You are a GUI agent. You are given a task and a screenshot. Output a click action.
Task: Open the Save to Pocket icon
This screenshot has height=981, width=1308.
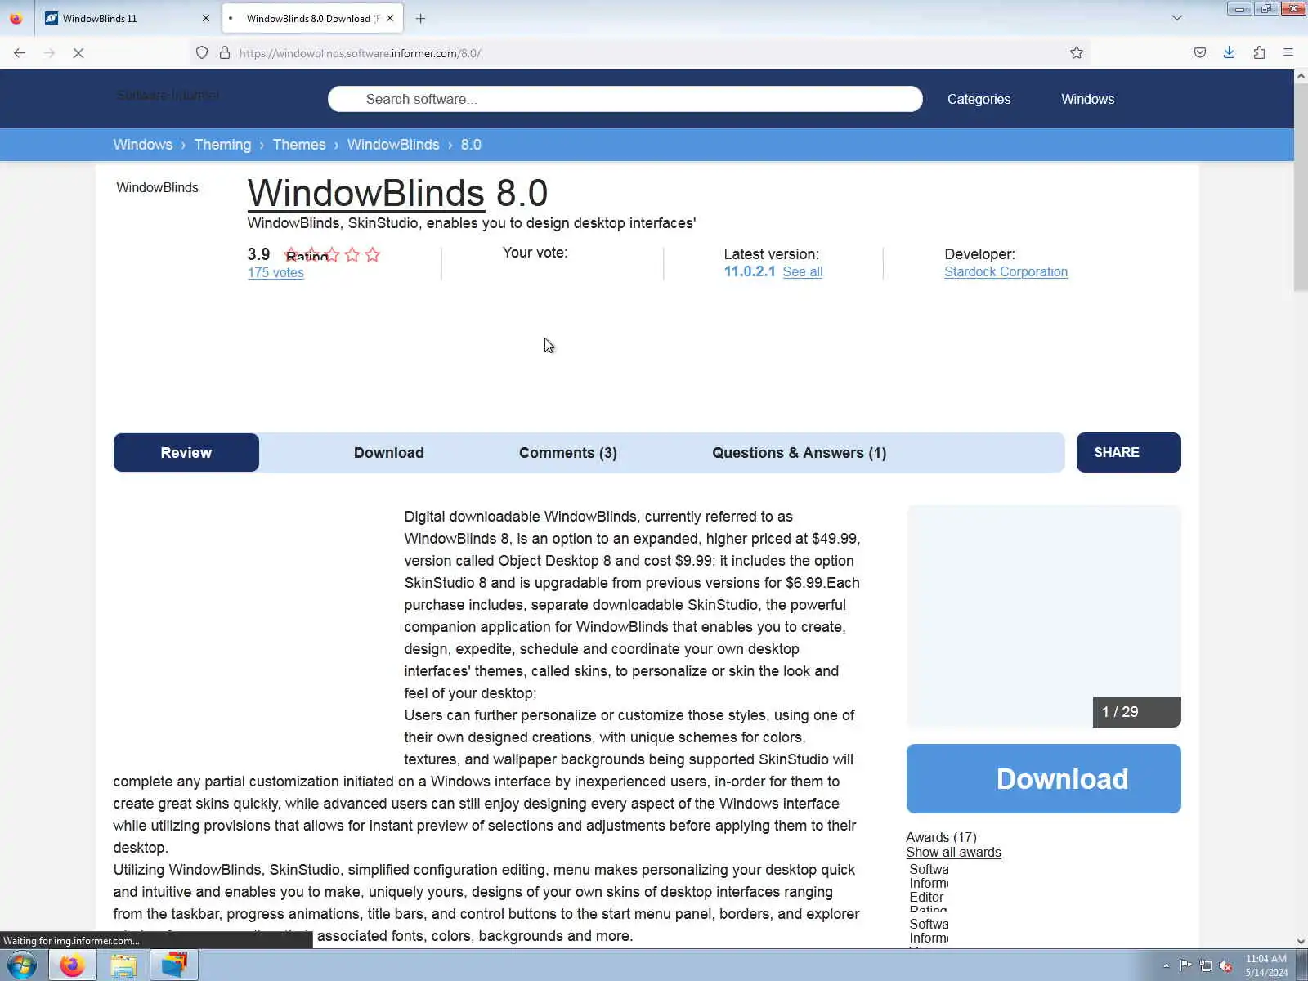(x=1199, y=52)
